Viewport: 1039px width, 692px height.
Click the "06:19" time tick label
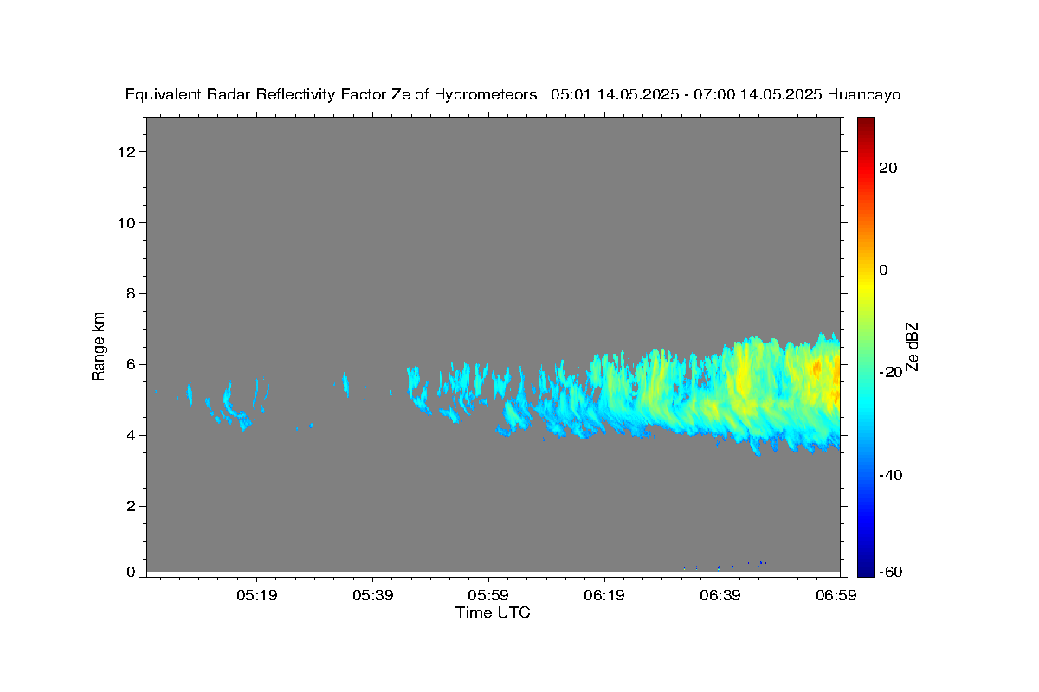coord(603,596)
